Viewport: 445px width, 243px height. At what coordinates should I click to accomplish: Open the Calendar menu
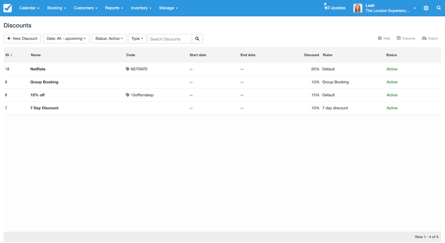coord(29,8)
